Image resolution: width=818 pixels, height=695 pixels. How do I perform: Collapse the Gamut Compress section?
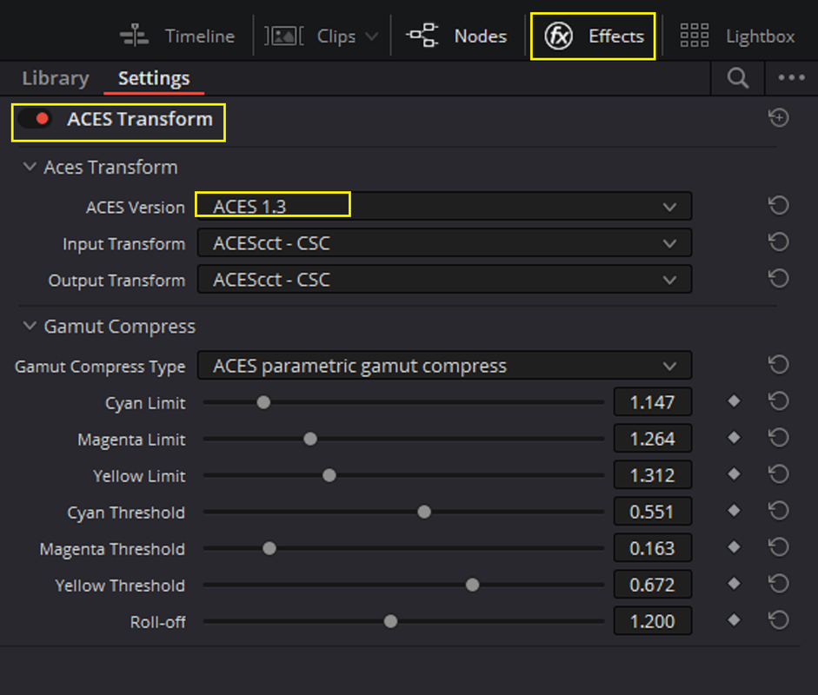[30, 326]
